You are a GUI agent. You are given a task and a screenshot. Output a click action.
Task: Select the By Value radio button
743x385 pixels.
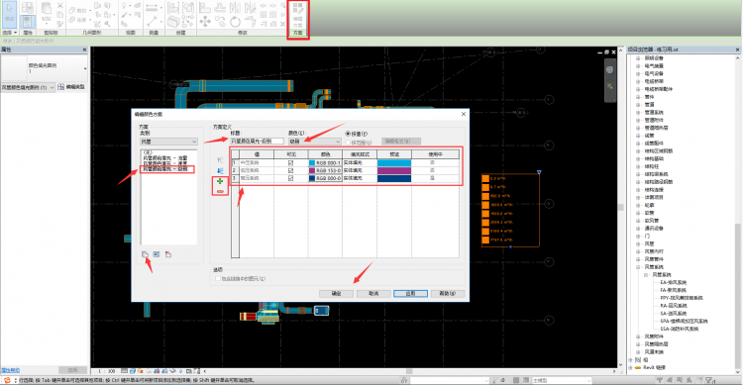(348, 134)
